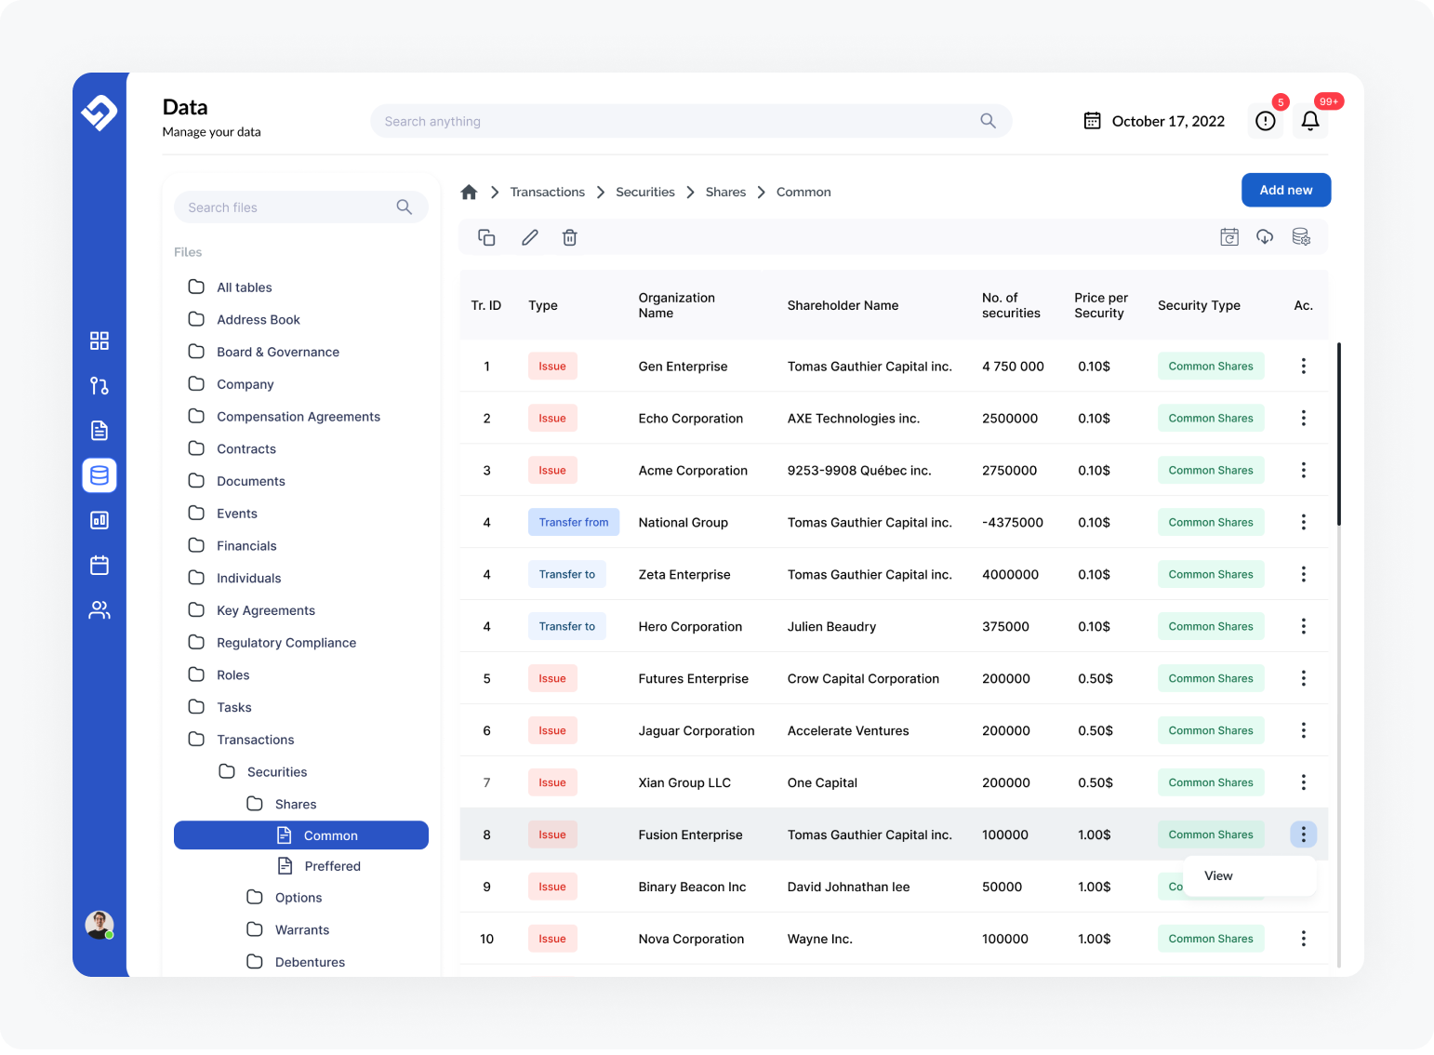Open actions menu for Echo Corporation row
The width and height of the screenshot is (1434, 1055).
[1304, 418]
